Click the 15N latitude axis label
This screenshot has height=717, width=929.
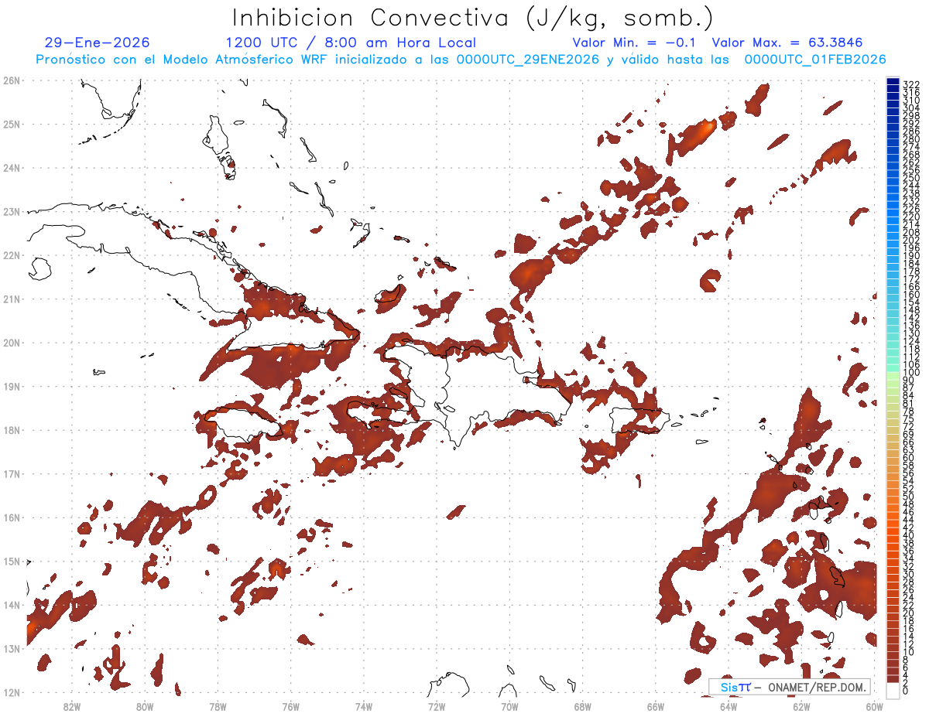click(x=12, y=561)
